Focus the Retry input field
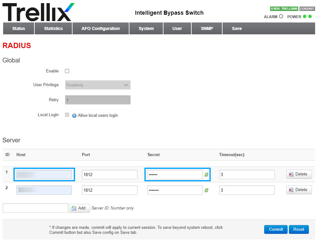 coord(98,100)
